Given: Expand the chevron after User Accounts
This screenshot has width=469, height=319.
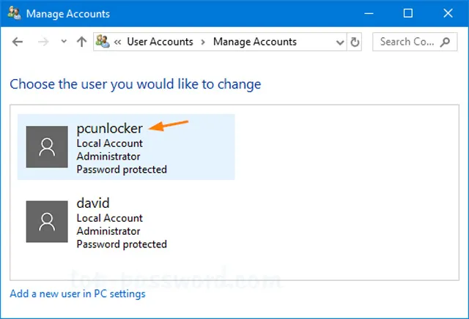Looking at the screenshot, I should pyautogui.click(x=203, y=42).
